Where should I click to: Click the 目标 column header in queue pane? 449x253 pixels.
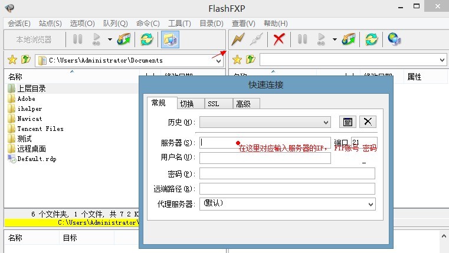pos(70,238)
